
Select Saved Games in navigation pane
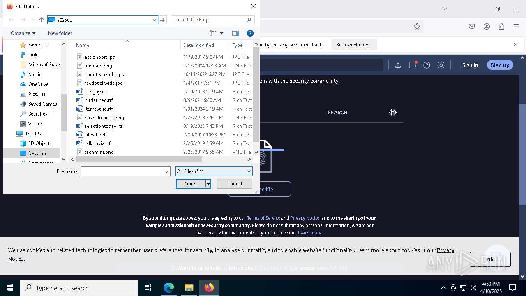42,104
